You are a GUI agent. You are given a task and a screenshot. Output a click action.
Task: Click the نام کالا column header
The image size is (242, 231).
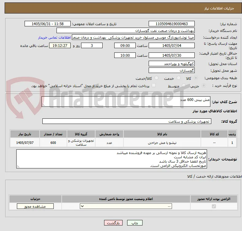coord(162,134)
